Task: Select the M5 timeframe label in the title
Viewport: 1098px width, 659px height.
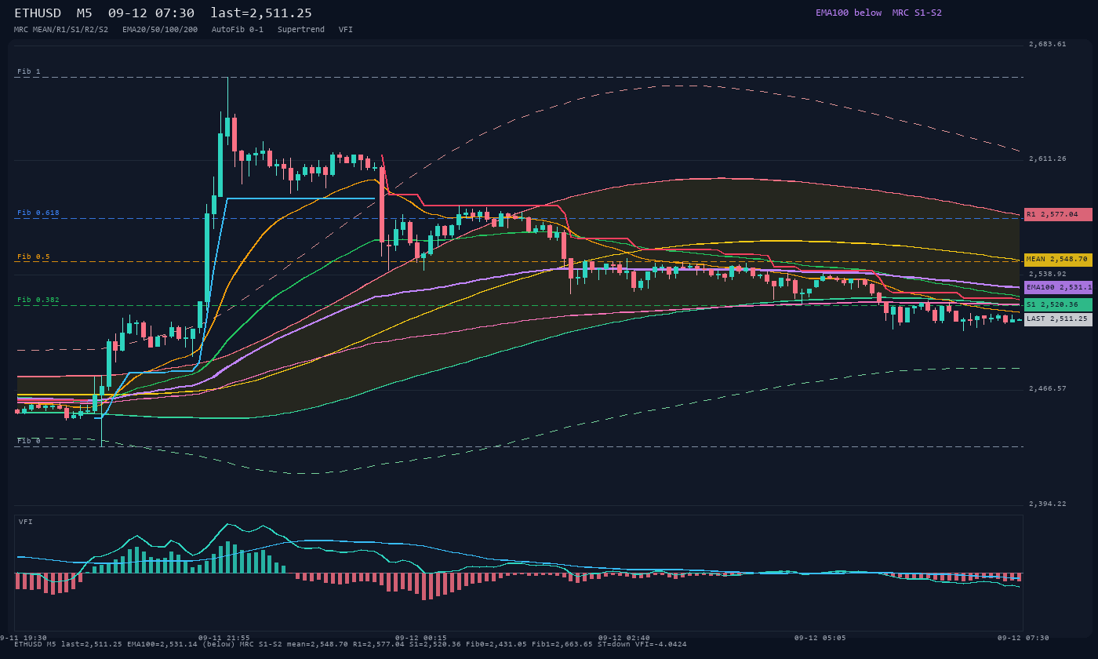Action: (85, 13)
